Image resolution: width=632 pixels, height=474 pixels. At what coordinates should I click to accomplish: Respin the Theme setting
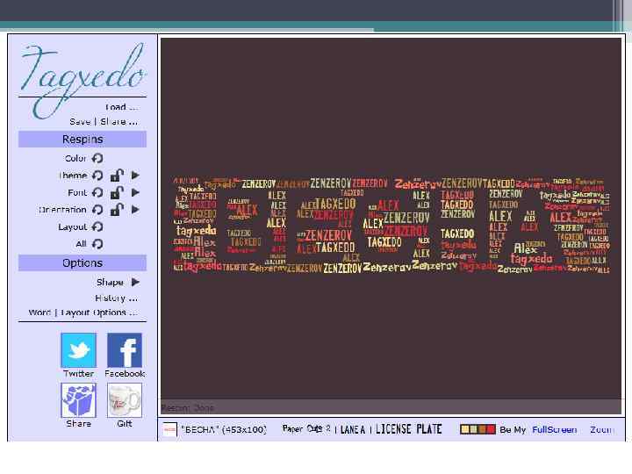point(97,176)
